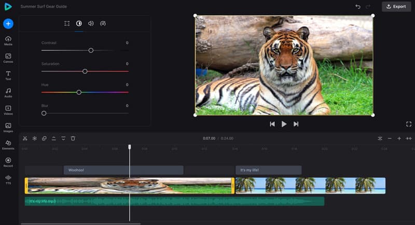Play the video preview
Screen dimensions: 415x225
tap(284, 124)
